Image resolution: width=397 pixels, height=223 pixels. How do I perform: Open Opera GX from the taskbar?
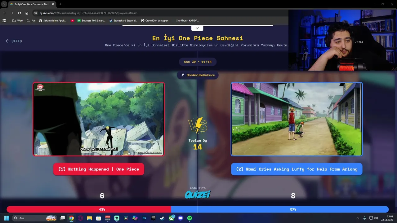click(x=81, y=218)
